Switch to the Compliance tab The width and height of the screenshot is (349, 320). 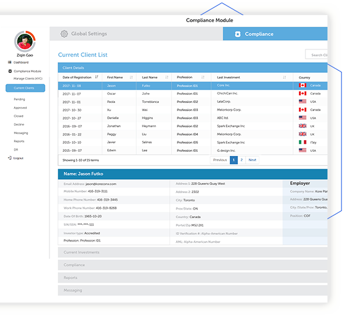click(x=275, y=34)
